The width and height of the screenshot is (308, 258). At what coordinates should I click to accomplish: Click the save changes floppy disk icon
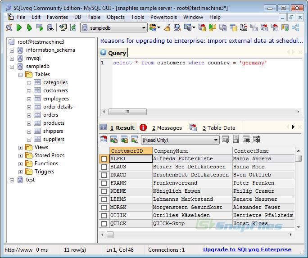coord(236,139)
